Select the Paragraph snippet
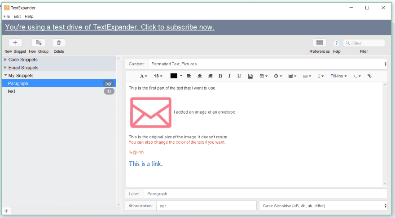The image size is (395, 218). tap(59, 83)
